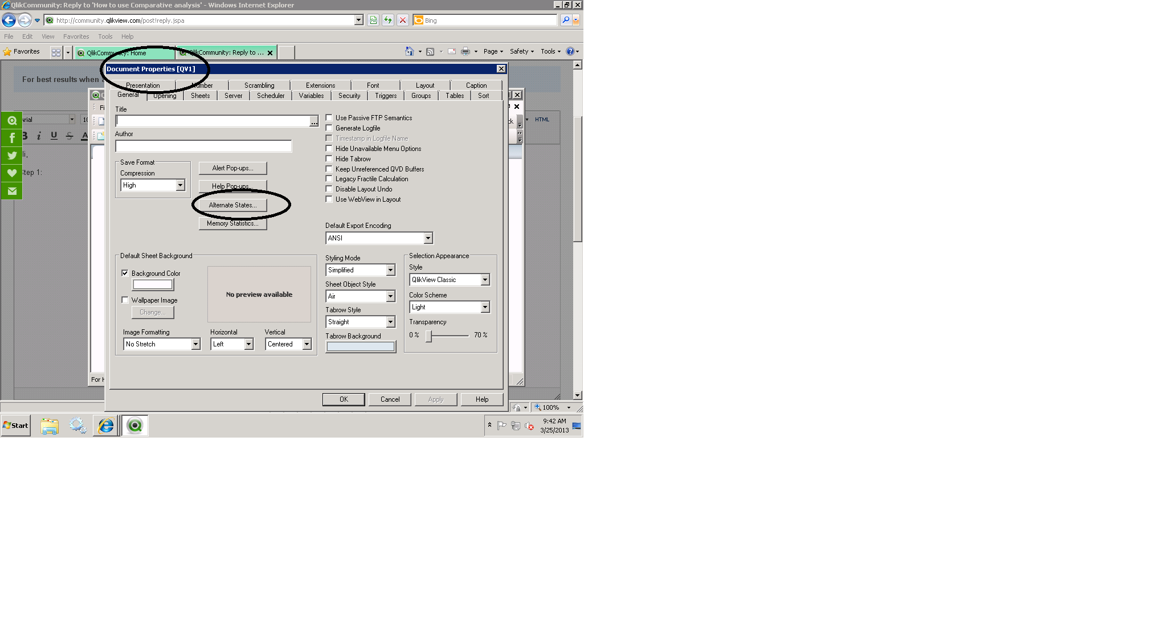The image size is (1160, 637).
Task: Click the Memory Statistics button
Action: coord(232,223)
